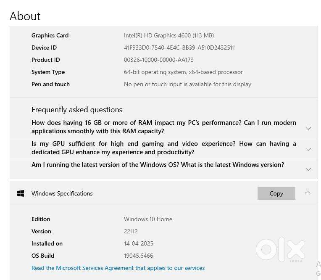321x280 pixels.
Task: Click the Installed on date 14-04-2025
Action: pyautogui.click(x=138, y=243)
